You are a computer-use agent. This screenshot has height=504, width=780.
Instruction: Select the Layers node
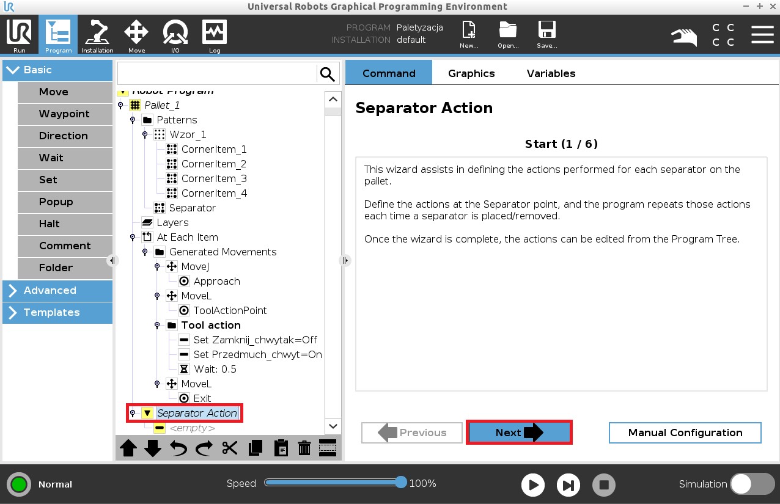coord(172,222)
